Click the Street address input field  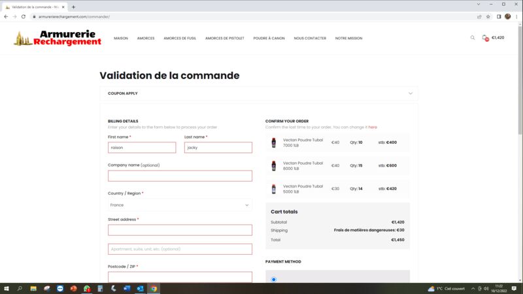180,230
